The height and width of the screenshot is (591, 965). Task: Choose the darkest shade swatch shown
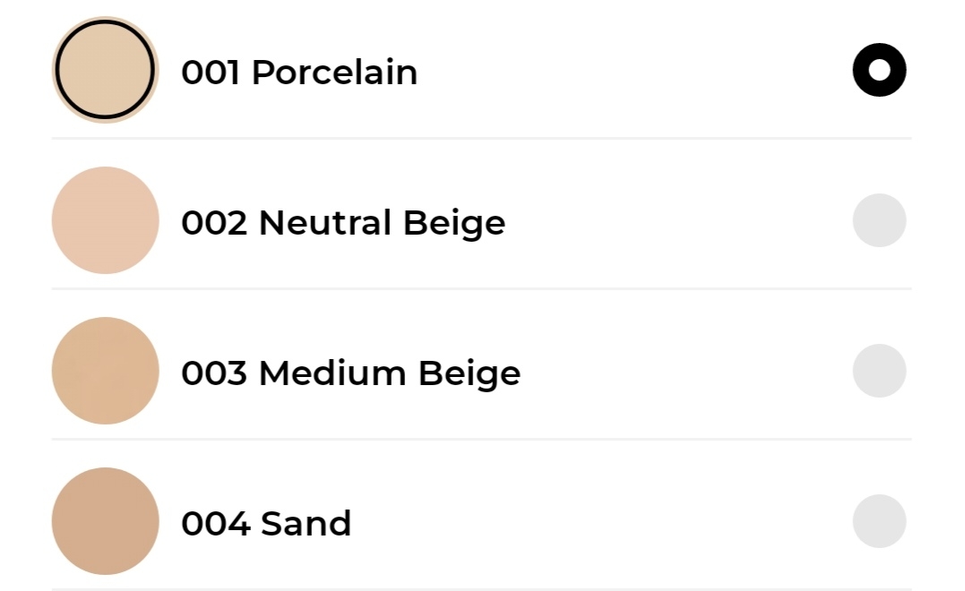click(x=106, y=521)
